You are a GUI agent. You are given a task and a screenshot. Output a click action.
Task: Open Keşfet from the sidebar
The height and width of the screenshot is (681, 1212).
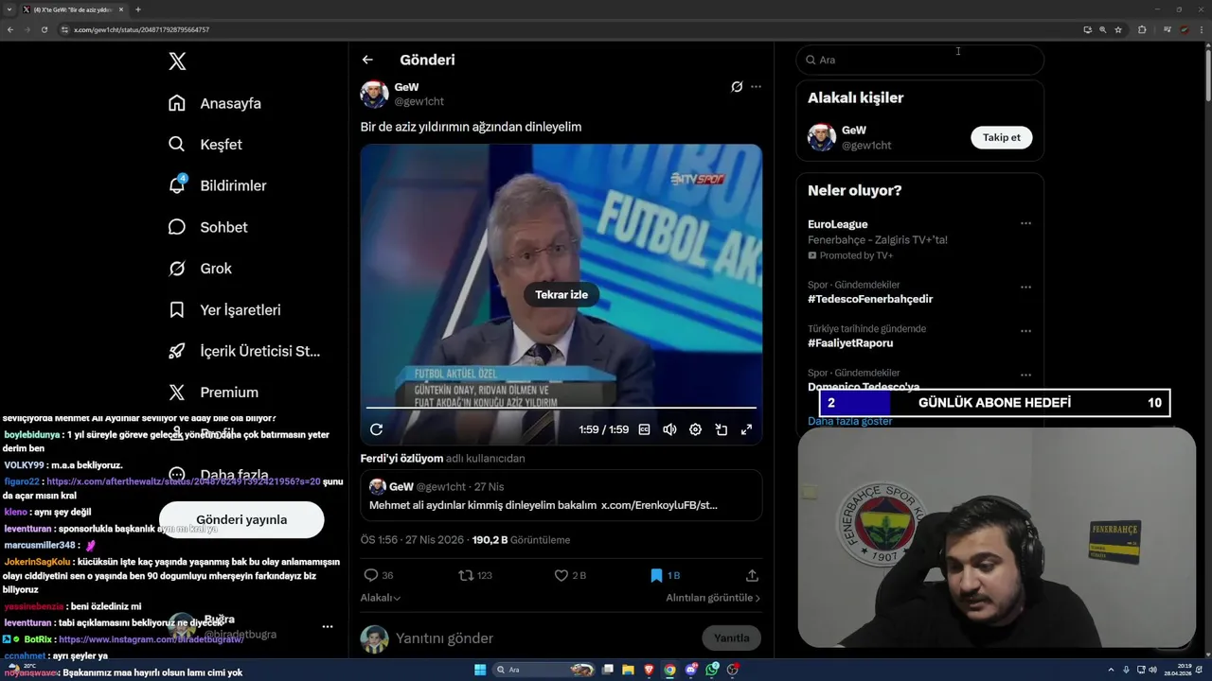[x=205, y=145]
